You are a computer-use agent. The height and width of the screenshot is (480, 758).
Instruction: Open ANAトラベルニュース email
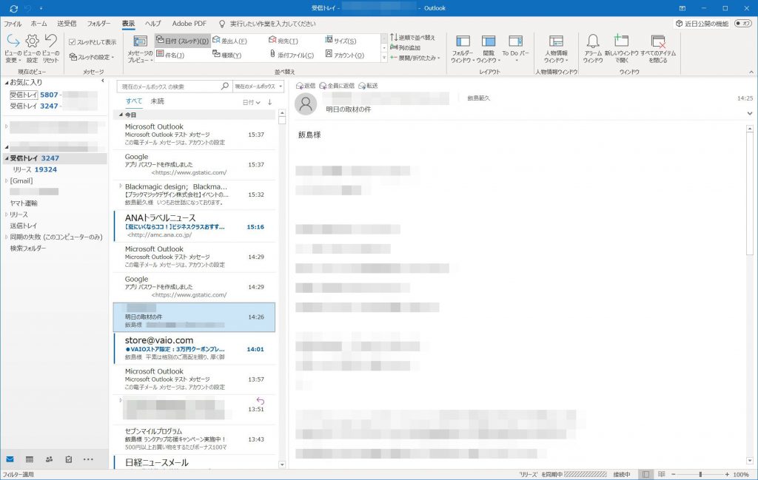[x=195, y=226]
